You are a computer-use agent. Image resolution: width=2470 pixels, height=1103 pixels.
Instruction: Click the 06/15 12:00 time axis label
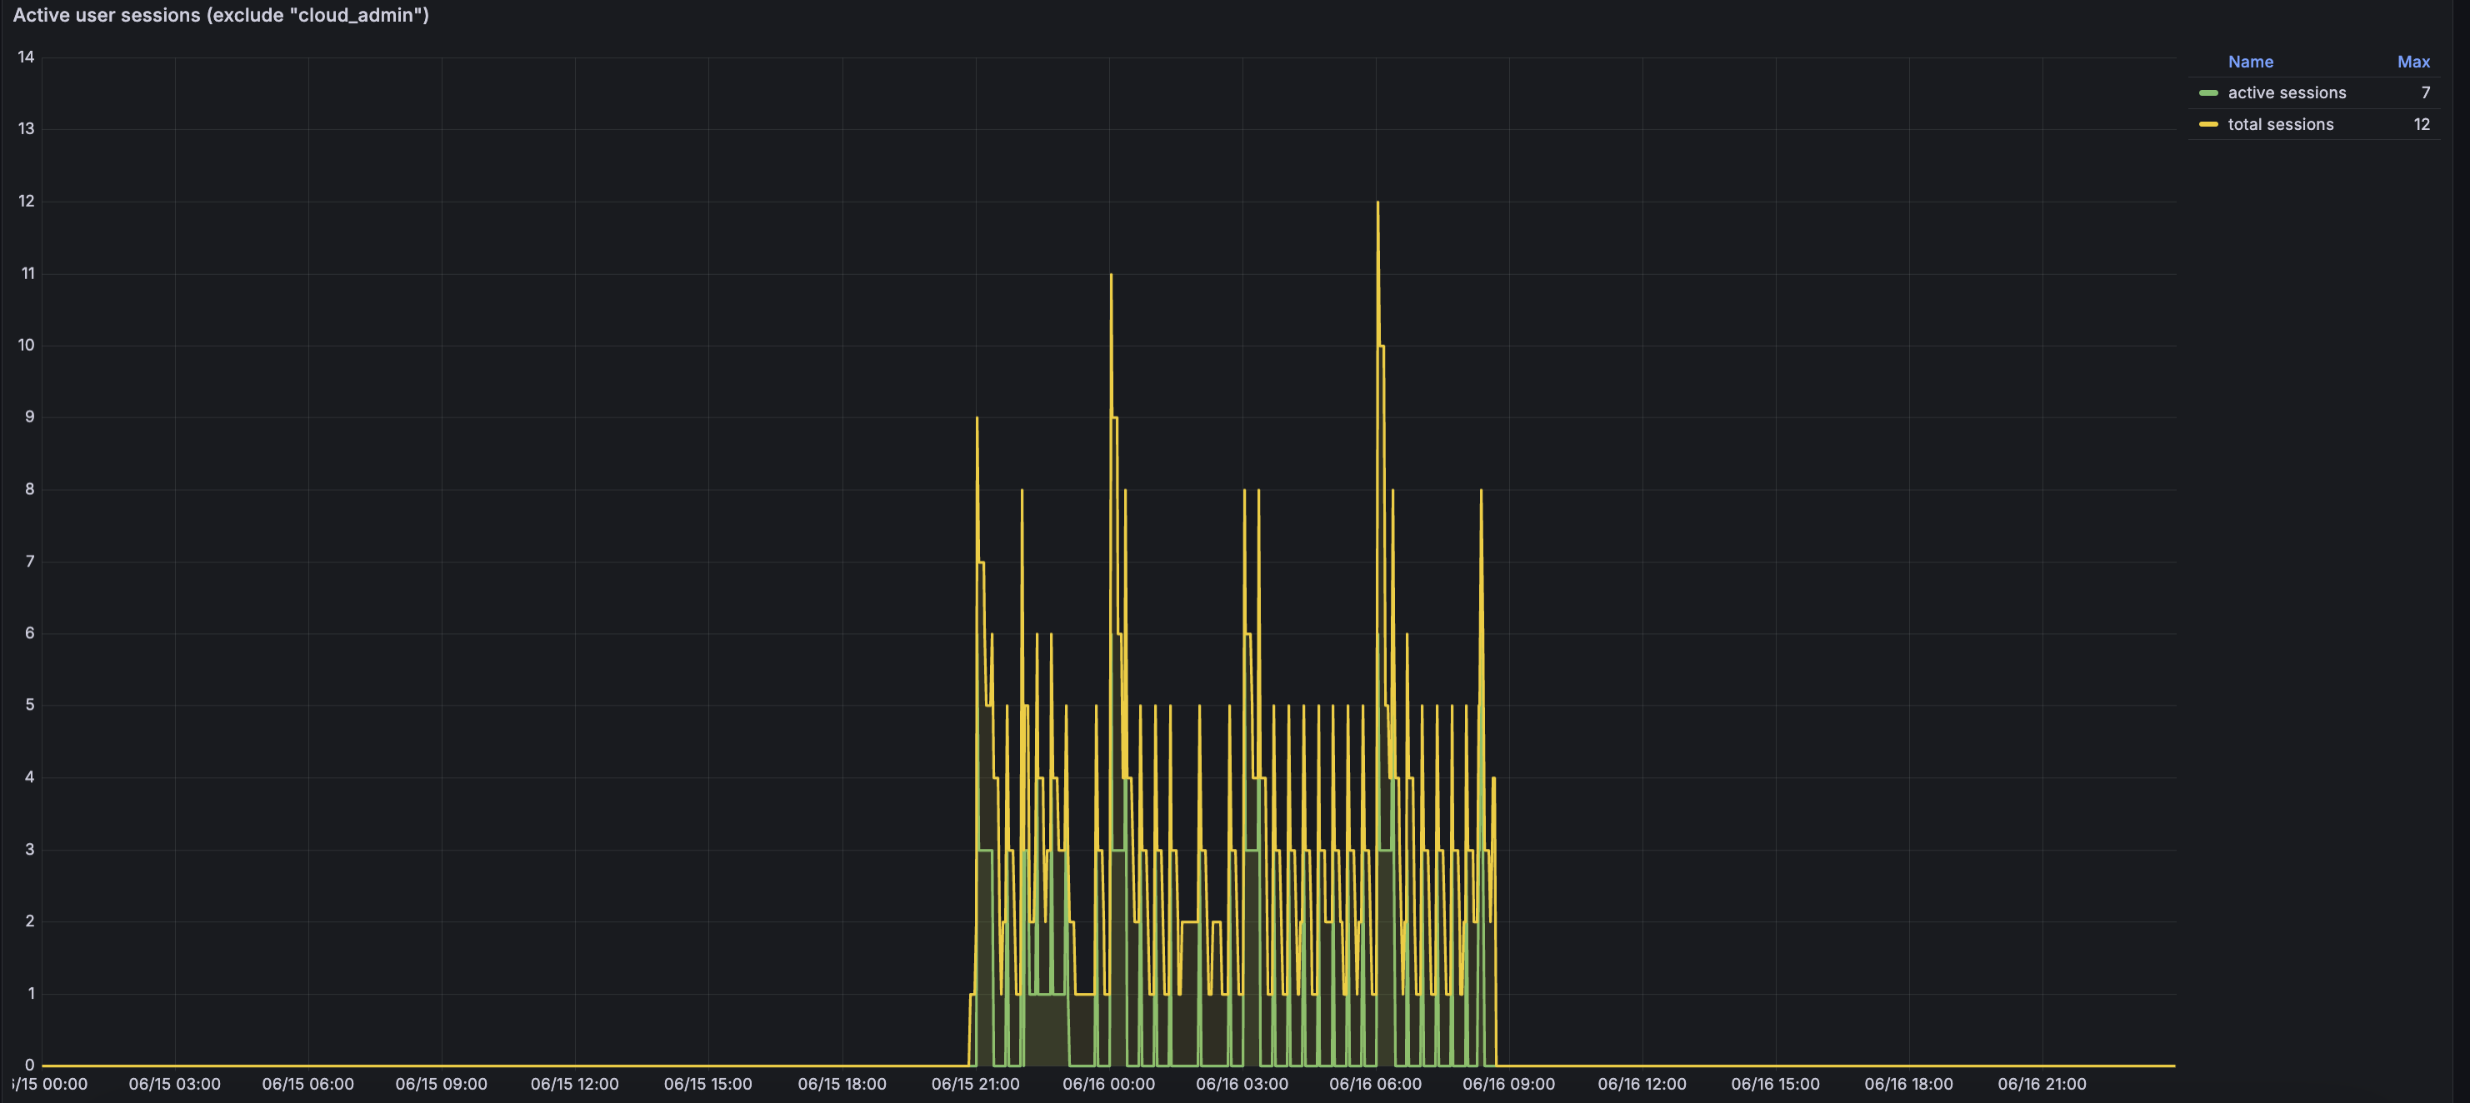[x=574, y=1084]
